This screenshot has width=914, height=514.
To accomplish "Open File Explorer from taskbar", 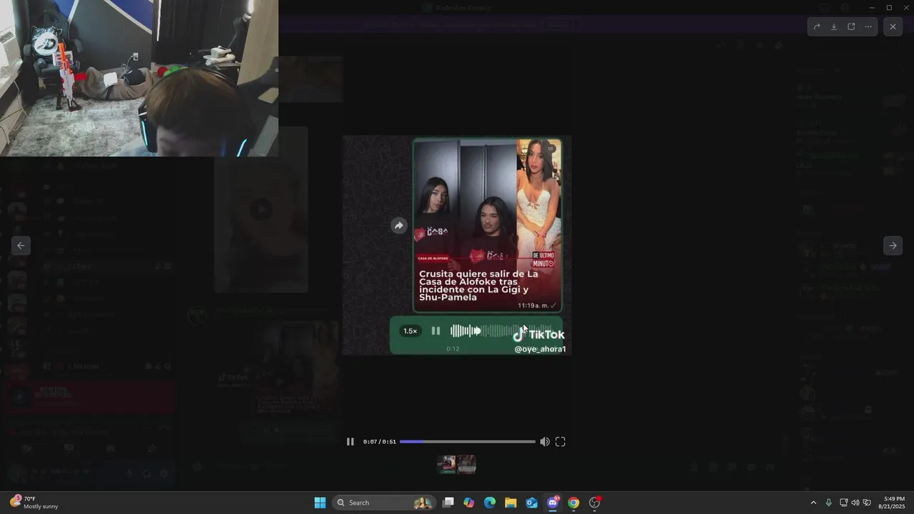I will click(511, 503).
